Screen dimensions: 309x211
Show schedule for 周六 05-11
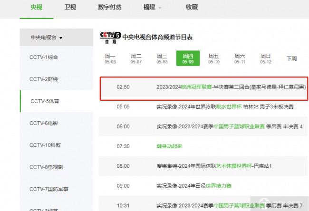[x=240, y=58]
